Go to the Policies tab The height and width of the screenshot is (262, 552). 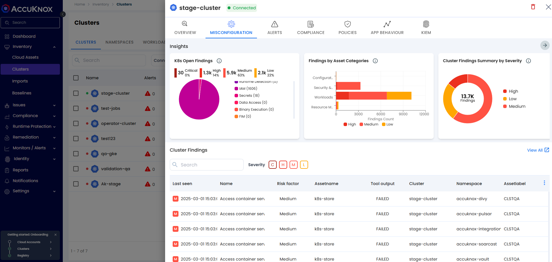tap(347, 28)
